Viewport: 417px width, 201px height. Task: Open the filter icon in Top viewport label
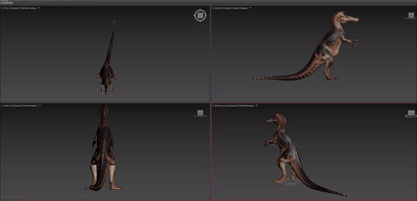39,8
